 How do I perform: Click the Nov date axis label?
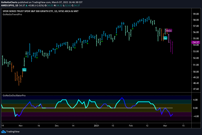pyautogui.click(x=21, y=126)
